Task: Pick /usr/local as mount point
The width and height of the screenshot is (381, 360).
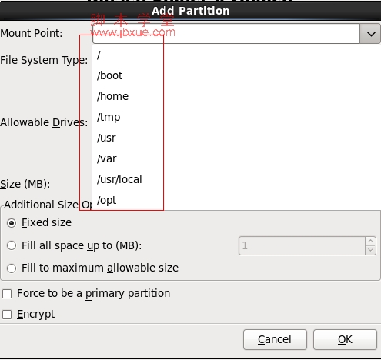Action: coord(236,179)
